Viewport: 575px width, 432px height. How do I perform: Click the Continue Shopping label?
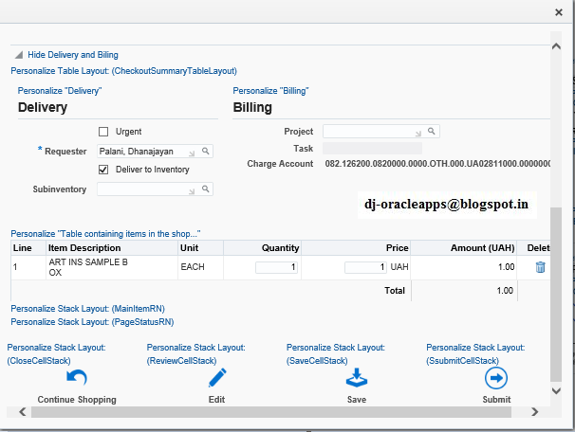coord(77,400)
